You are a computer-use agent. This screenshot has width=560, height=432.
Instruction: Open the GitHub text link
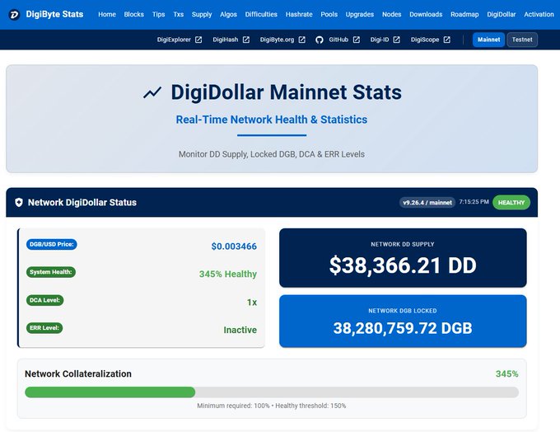tap(338, 40)
